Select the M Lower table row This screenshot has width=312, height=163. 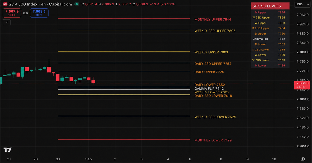(270, 66)
